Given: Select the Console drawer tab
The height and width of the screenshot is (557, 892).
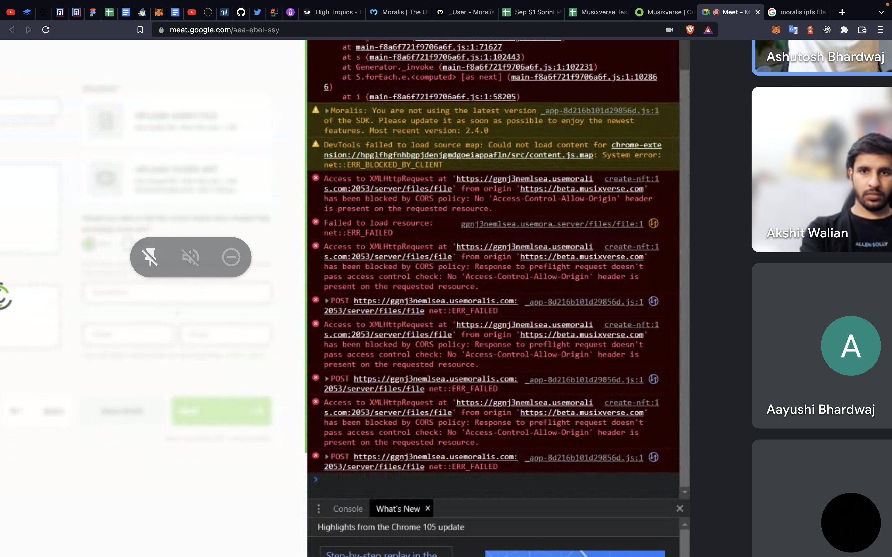Looking at the screenshot, I should point(348,509).
